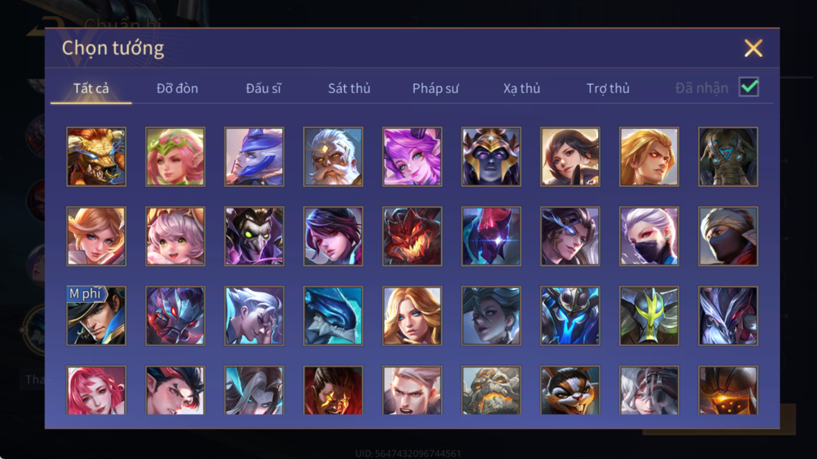The height and width of the screenshot is (459, 817).
Task: Toggle the 'Đã nhận' checkbox
Action: [x=749, y=87]
